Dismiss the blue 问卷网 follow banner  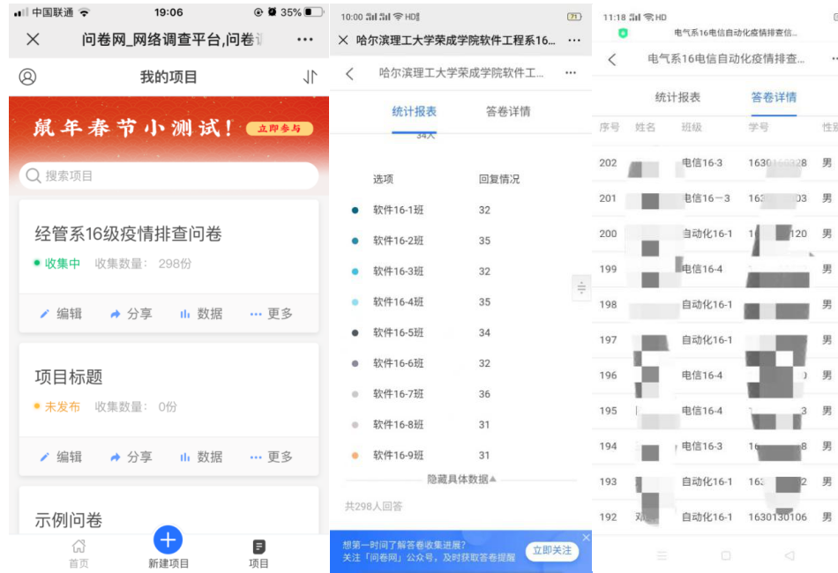click(x=586, y=537)
